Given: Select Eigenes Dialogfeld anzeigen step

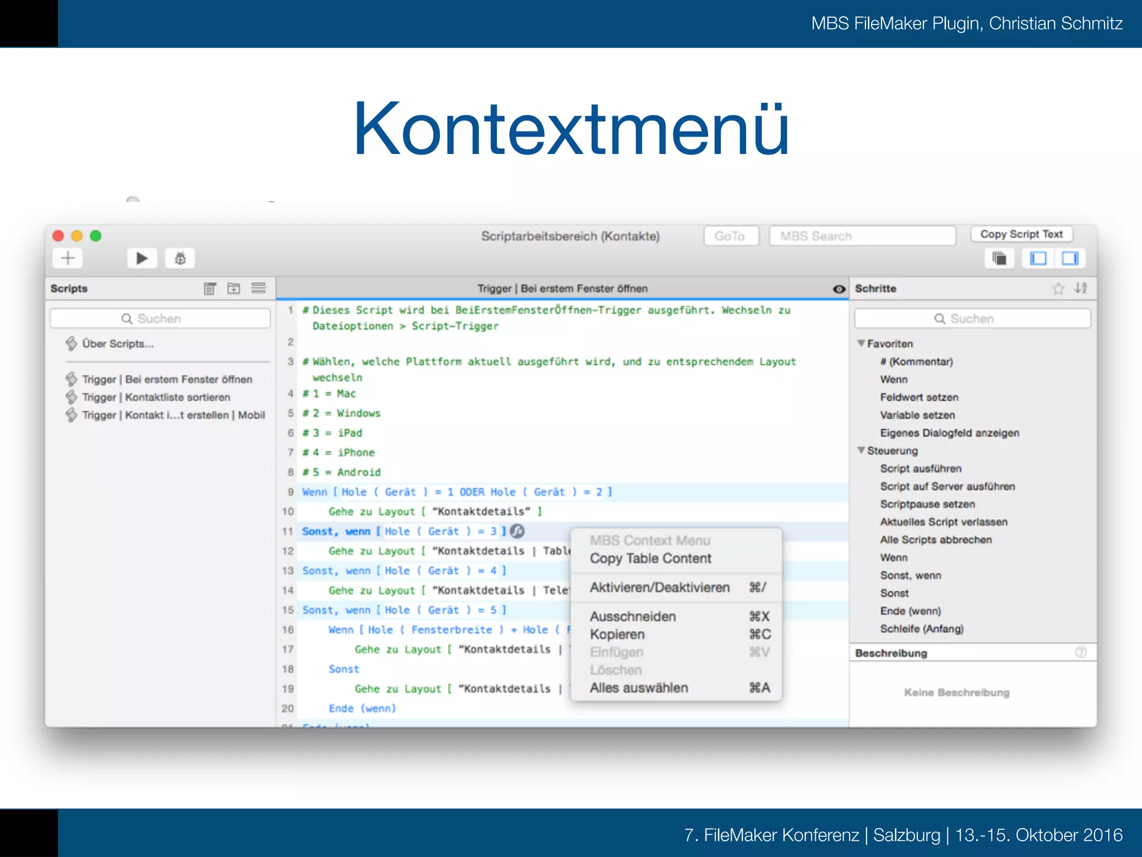Looking at the screenshot, I should [950, 433].
